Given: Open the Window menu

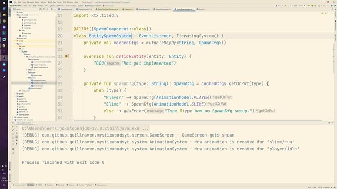Looking at the screenshot, I should (x=70, y=2).
